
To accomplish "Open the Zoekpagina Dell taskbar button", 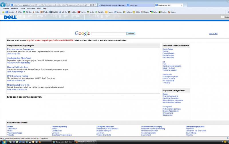I will tap(63, 142).
